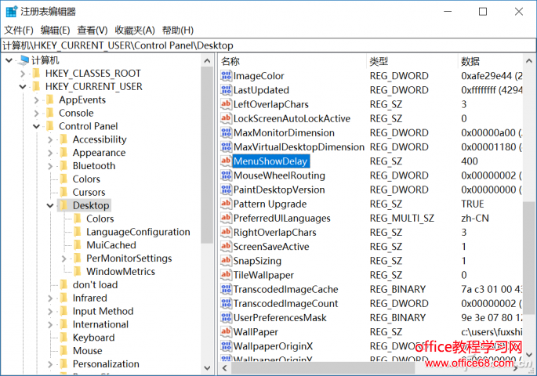Viewport: 537px width, 376px height.
Task: Expand the Console key
Action: [x=36, y=114]
